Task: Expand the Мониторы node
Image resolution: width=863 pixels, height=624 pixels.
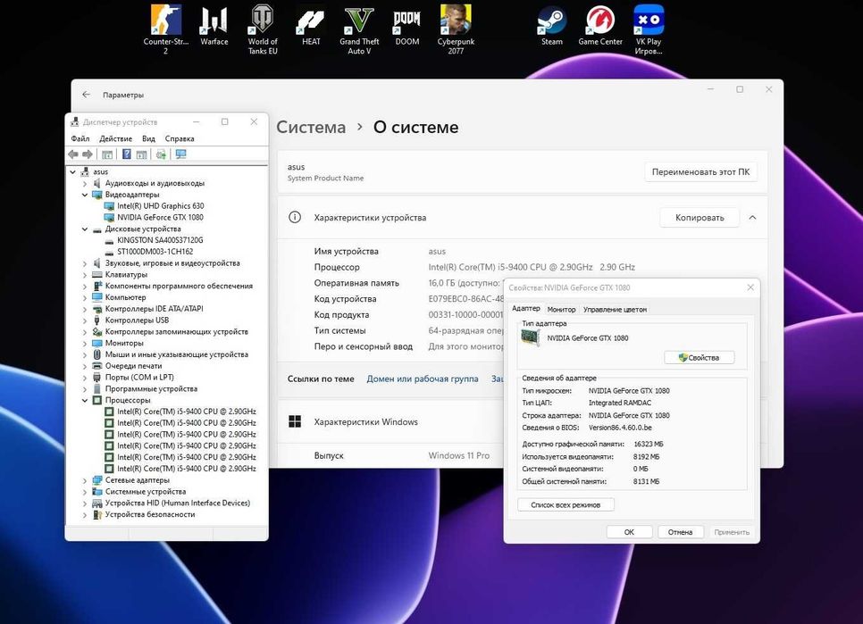Action: [85, 344]
